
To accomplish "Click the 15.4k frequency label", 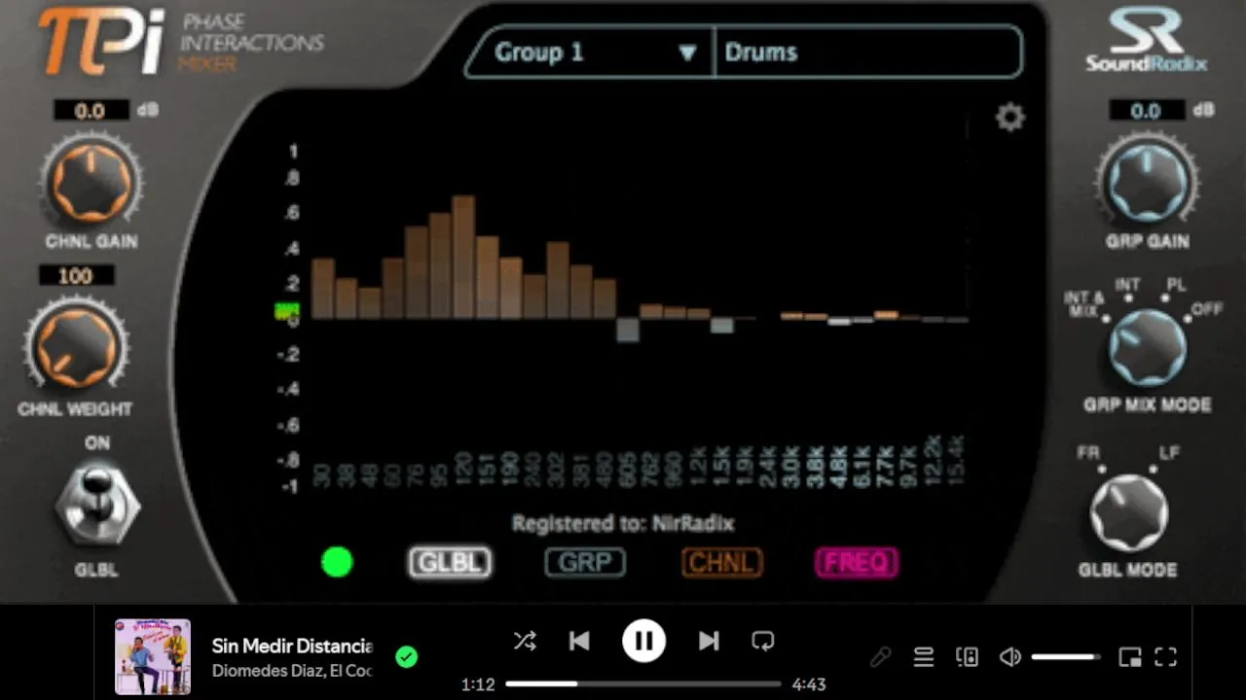I will tap(956, 462).
